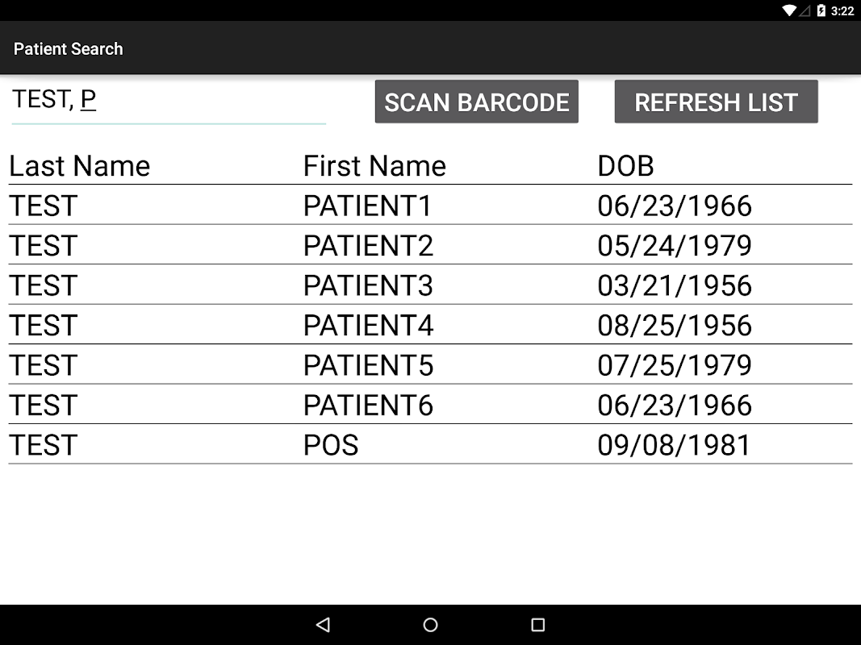861x645 pixels.
Task: Tap the Android back navigation icon
Action: pyautogui.click(x=323, y=625)
